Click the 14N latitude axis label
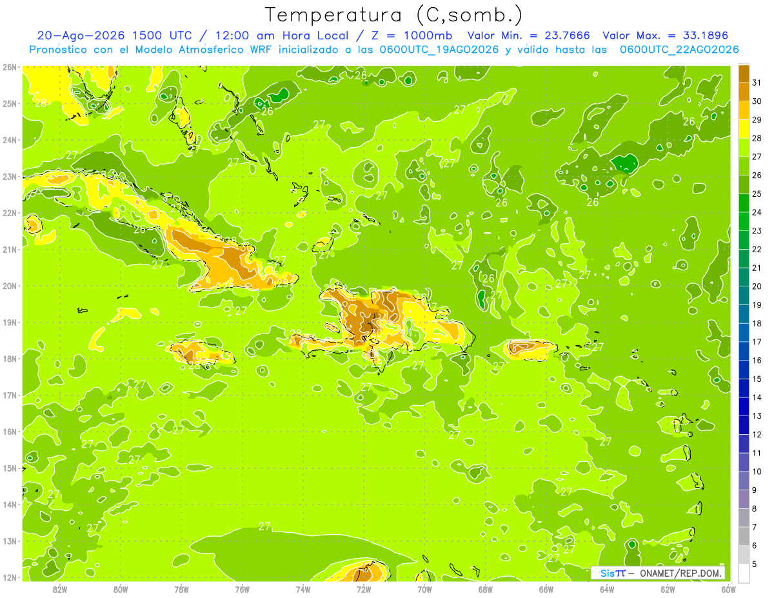This screenshot has width=774, height=598. (x=9, y=504)
